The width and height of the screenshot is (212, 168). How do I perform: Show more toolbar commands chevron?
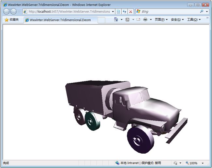click(207, 18)
